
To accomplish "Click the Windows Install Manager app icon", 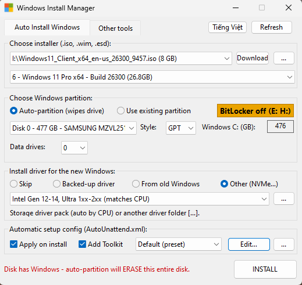I will click(x=9, y=8).
